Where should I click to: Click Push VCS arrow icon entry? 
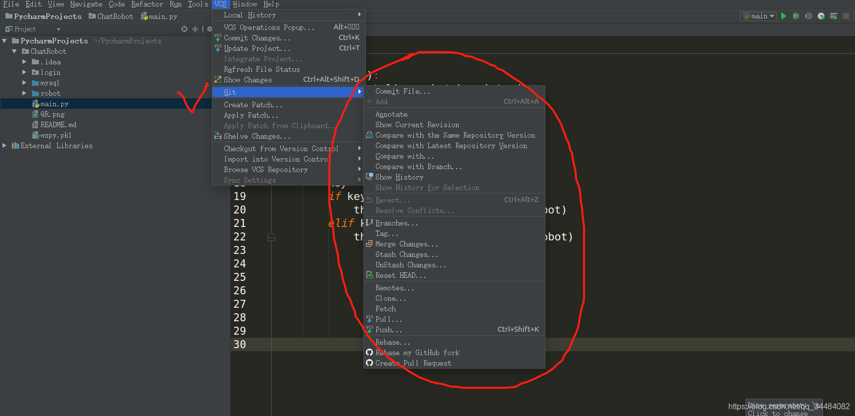(x=369, y=330)
